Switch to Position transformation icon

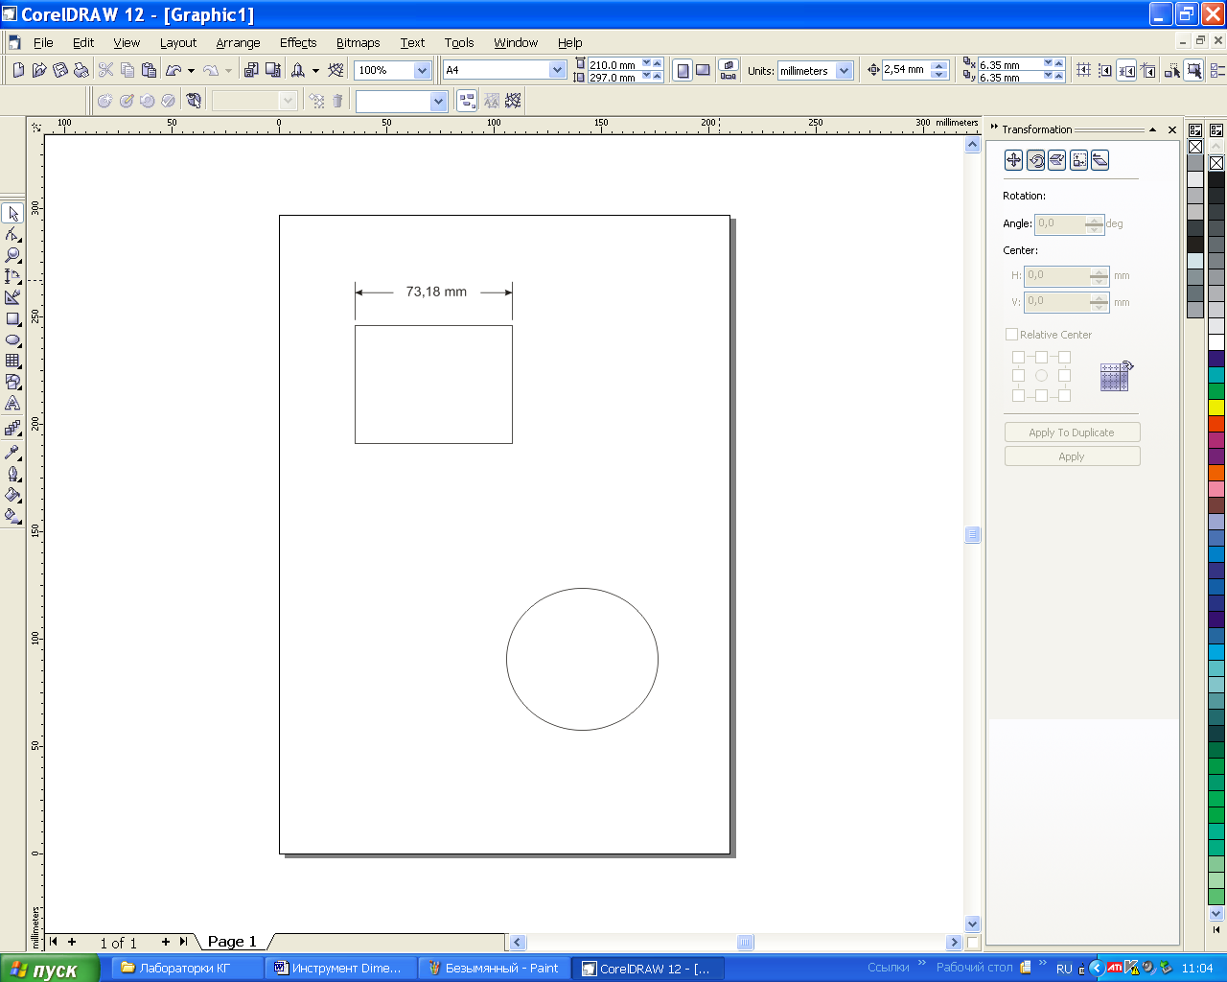click(1013, 160)
